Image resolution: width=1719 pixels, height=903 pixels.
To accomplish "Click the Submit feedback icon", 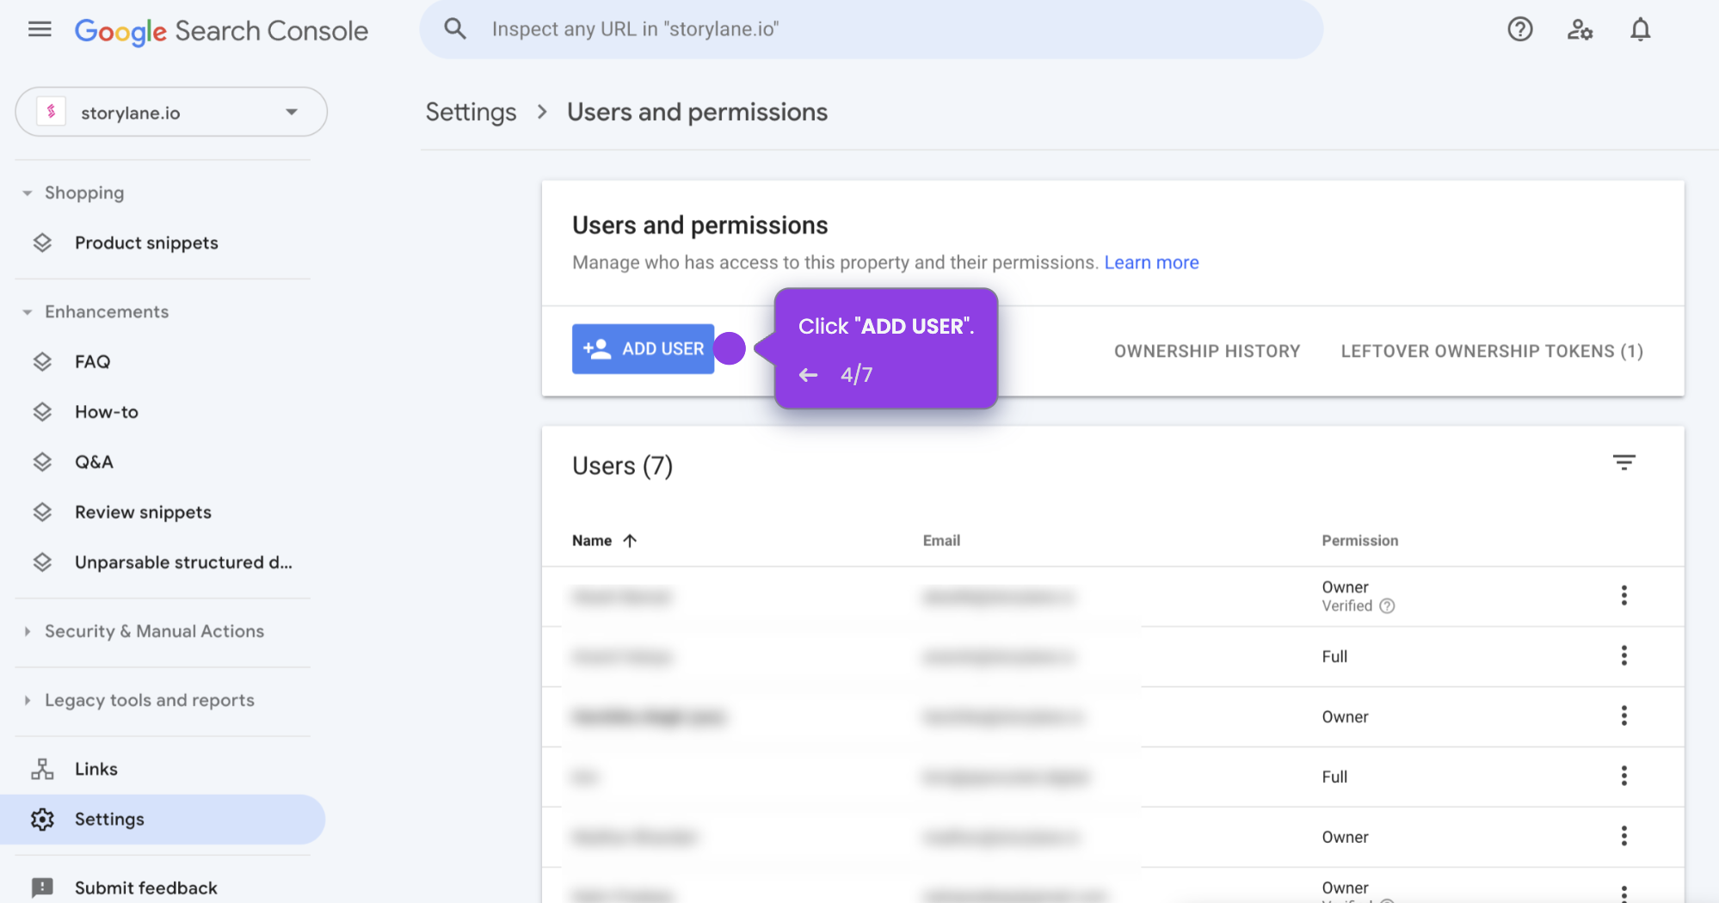I will click(42, 887).
